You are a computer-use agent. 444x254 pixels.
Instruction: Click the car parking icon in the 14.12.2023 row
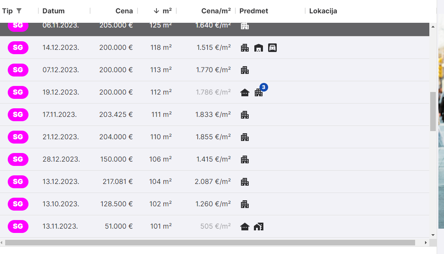(272, 48)
